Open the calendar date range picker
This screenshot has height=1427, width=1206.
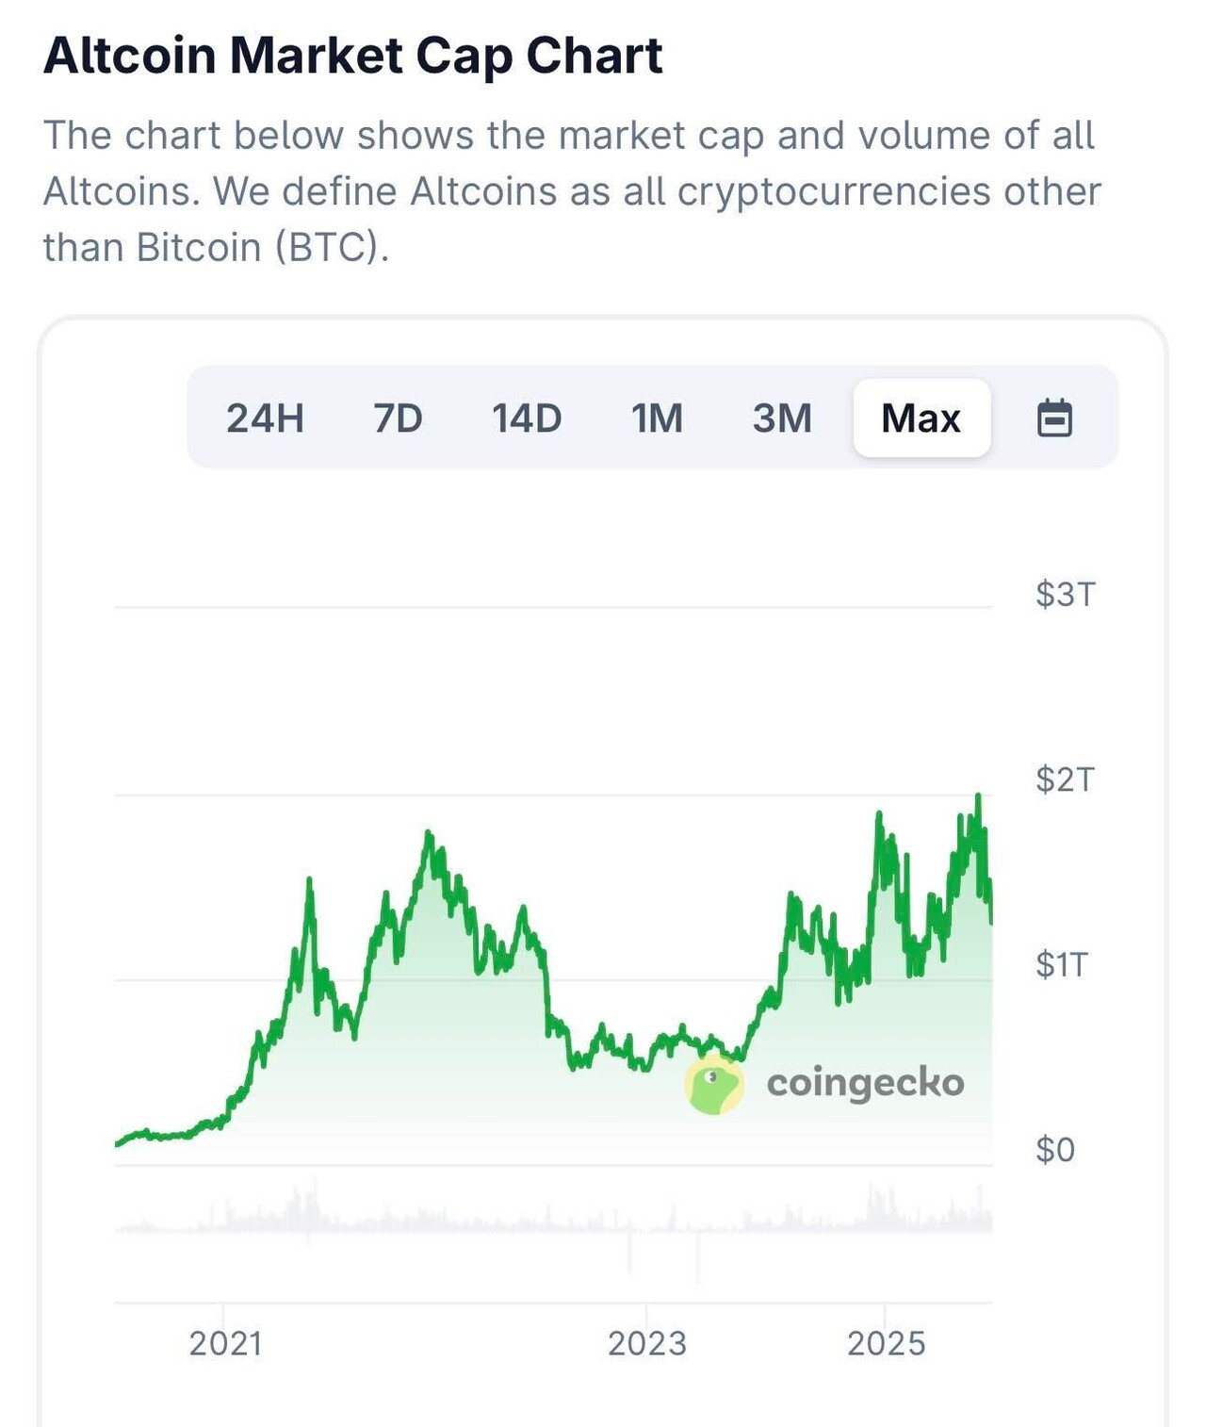click(1054, 418)
